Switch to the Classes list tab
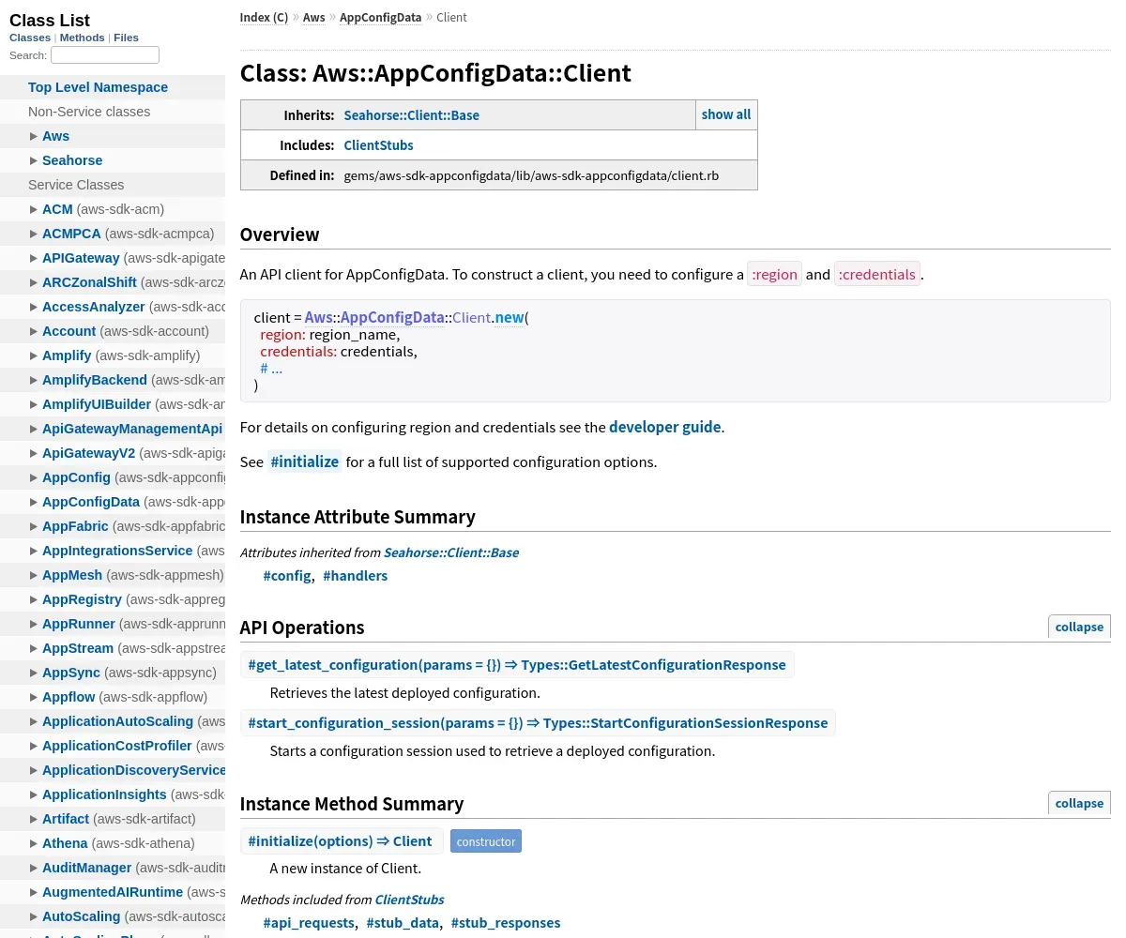This screenshot has height=938, width=1126. click(x=30, y=38)
